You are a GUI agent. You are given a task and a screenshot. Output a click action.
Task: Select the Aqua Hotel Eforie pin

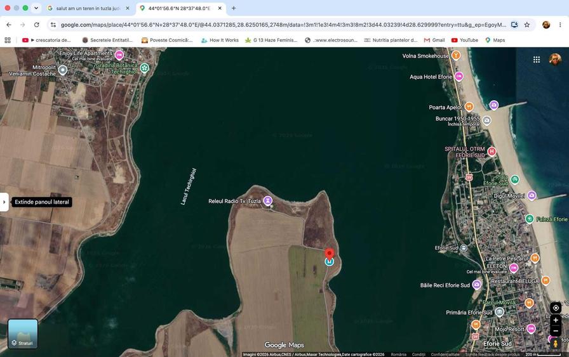point(459,77)
